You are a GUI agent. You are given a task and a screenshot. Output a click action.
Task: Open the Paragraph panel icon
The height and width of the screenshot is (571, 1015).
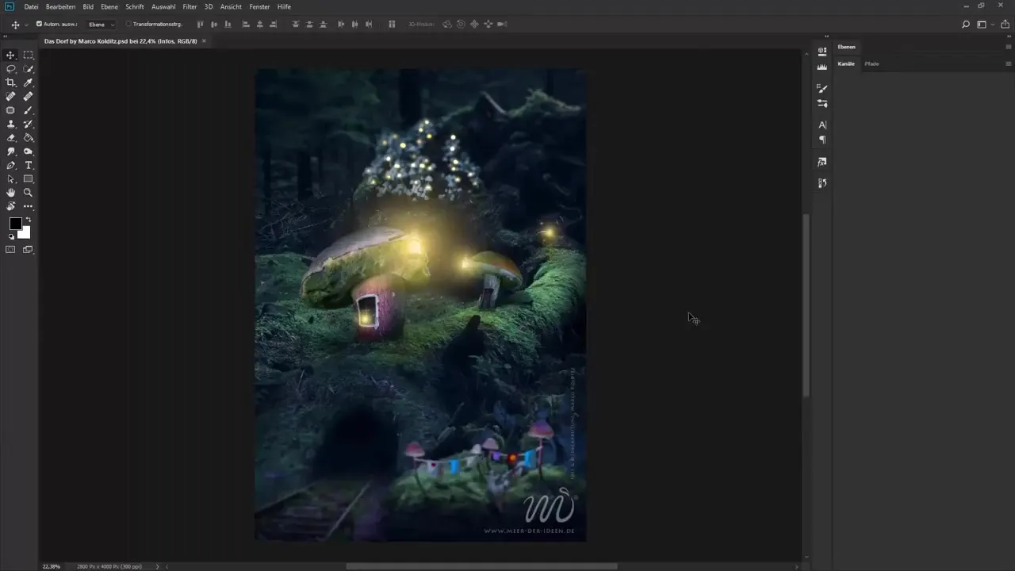[822, 140]
